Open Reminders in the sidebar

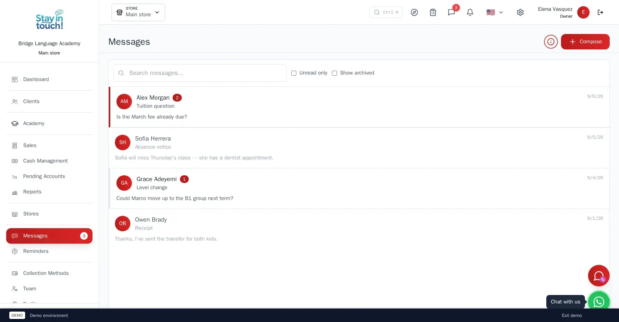click(50, 251)
